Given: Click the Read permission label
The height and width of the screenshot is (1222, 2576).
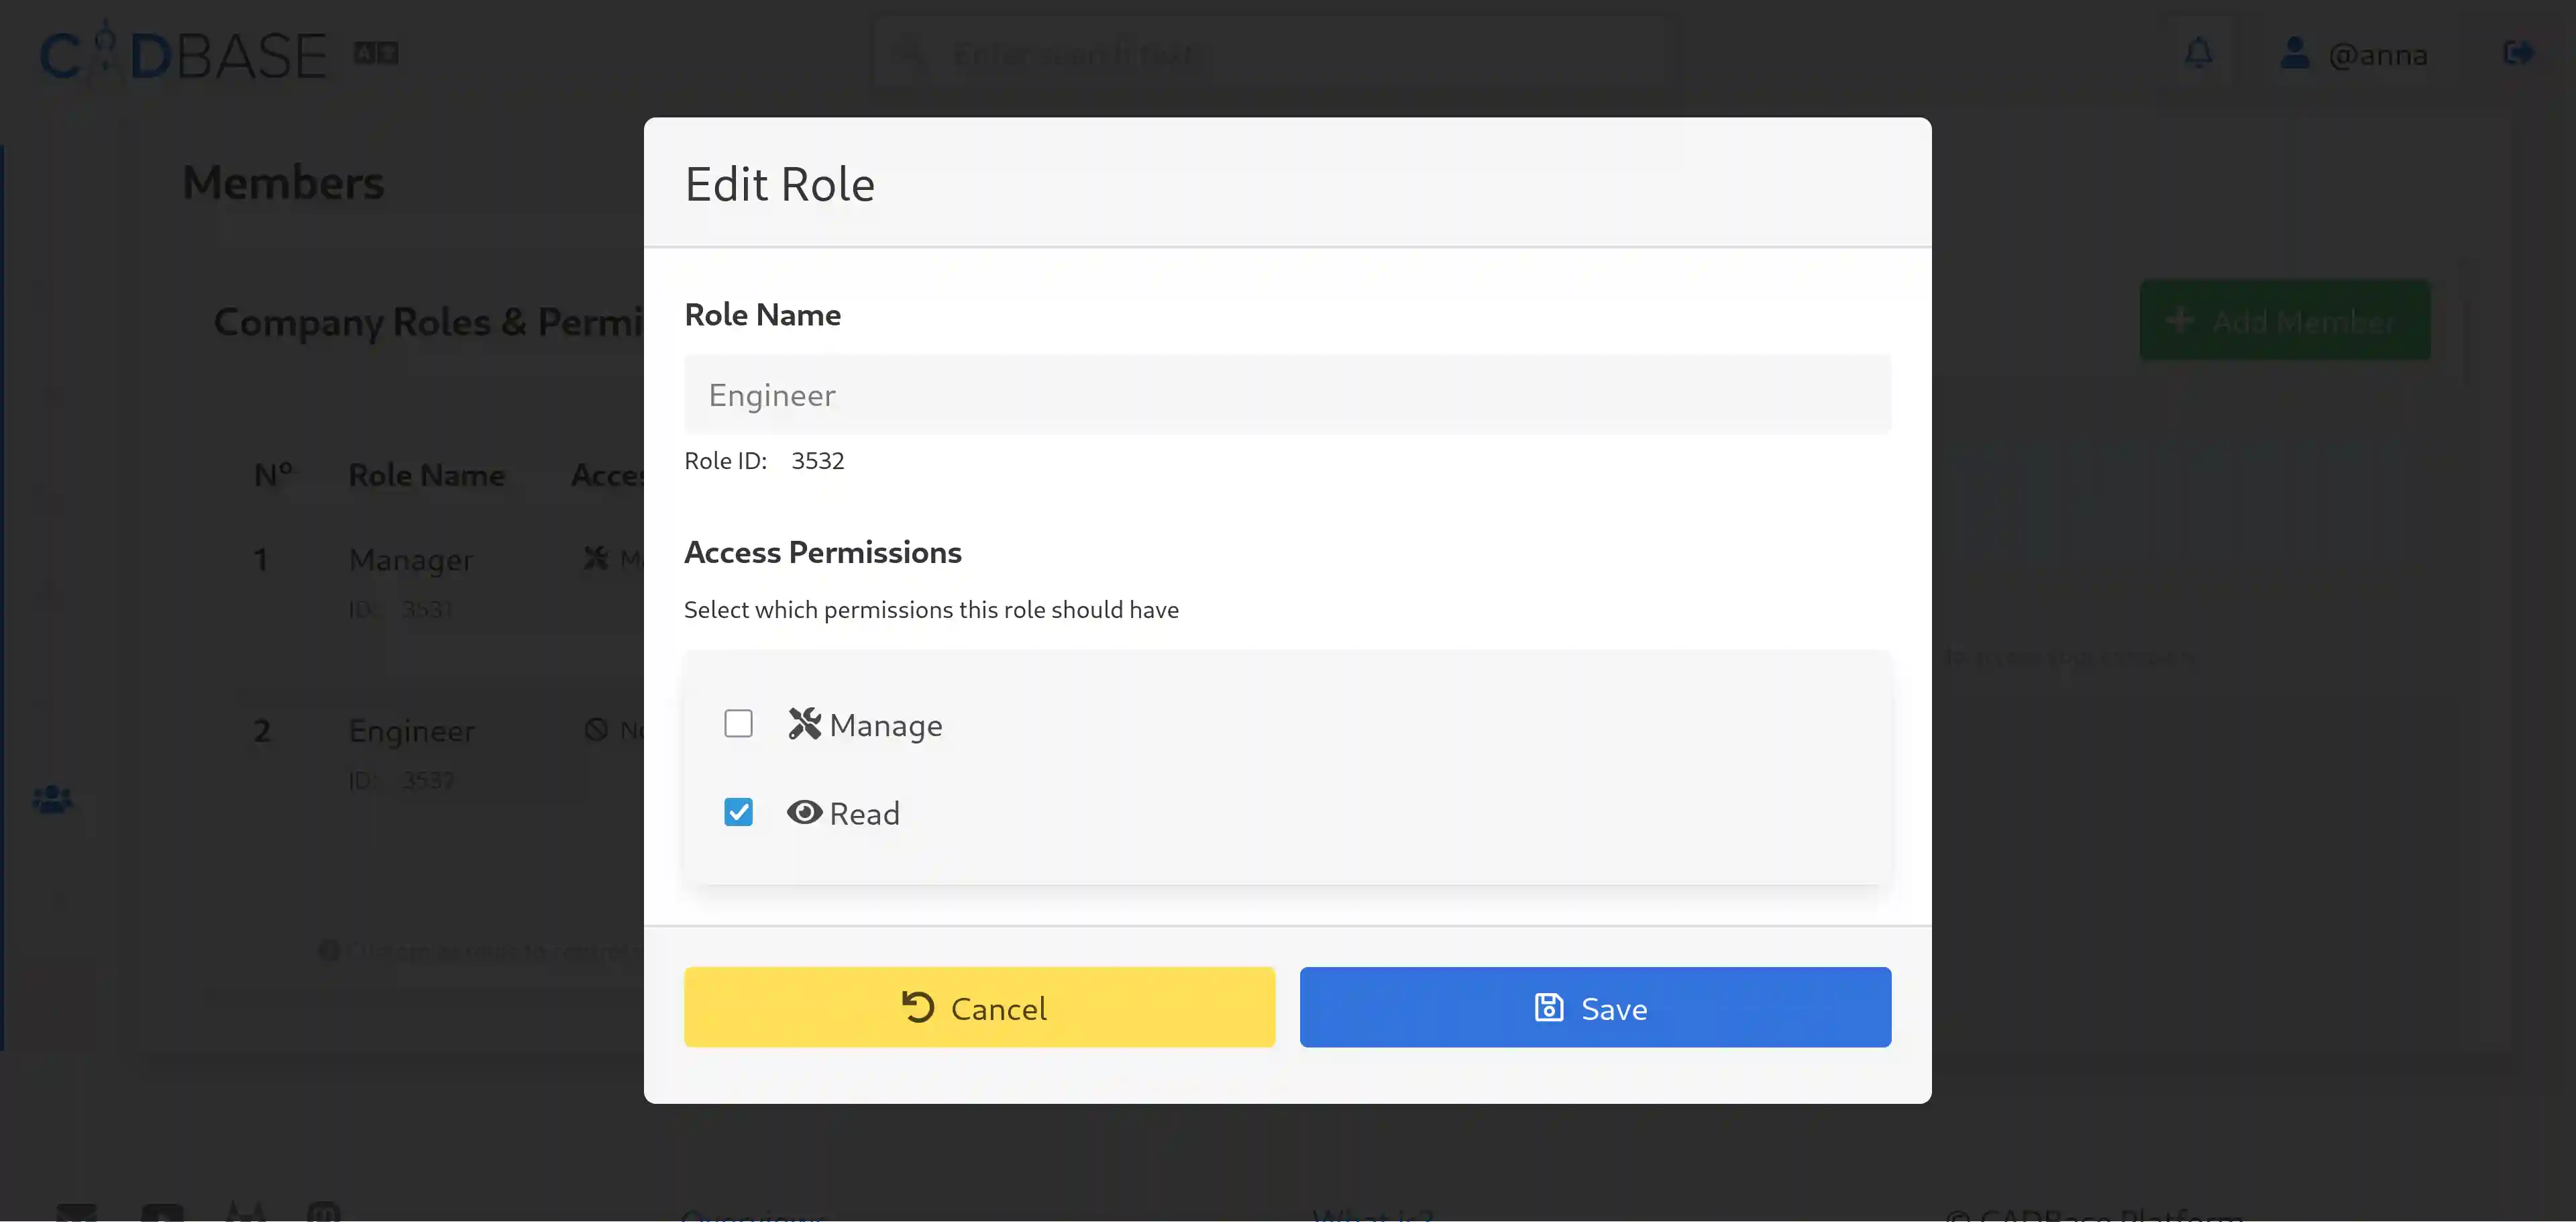Looking at the screenshot, I should [864, 813].
